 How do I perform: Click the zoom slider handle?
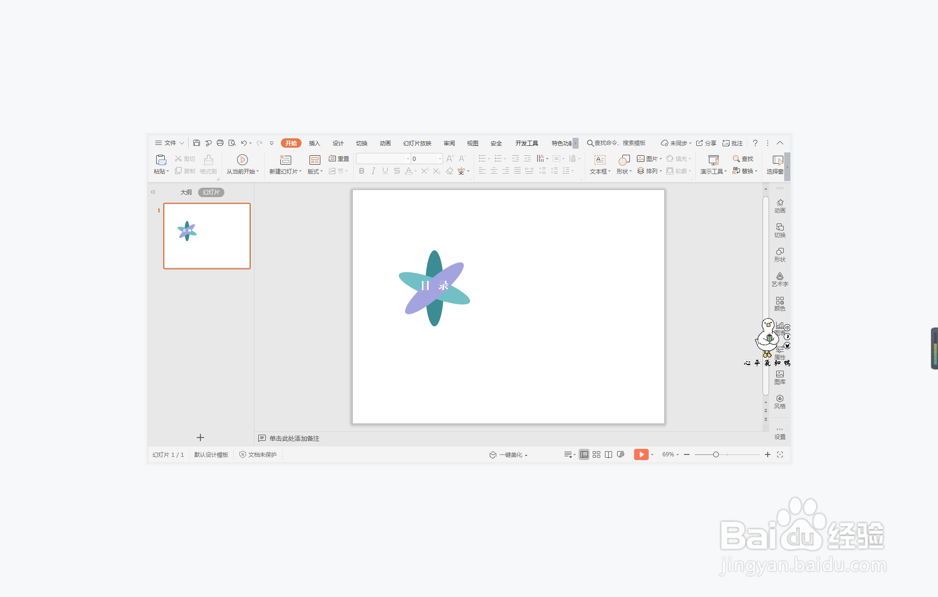point(715,454)
